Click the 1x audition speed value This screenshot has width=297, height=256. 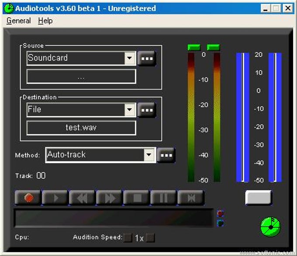(139, 238)
